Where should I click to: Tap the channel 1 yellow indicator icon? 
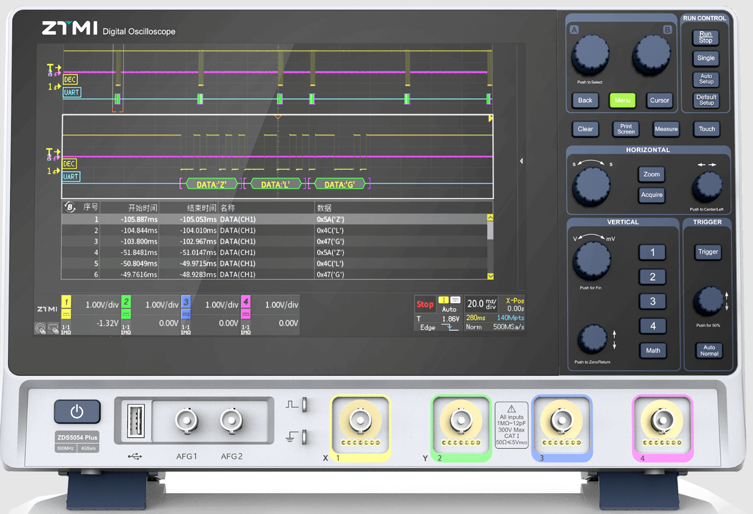66,302
